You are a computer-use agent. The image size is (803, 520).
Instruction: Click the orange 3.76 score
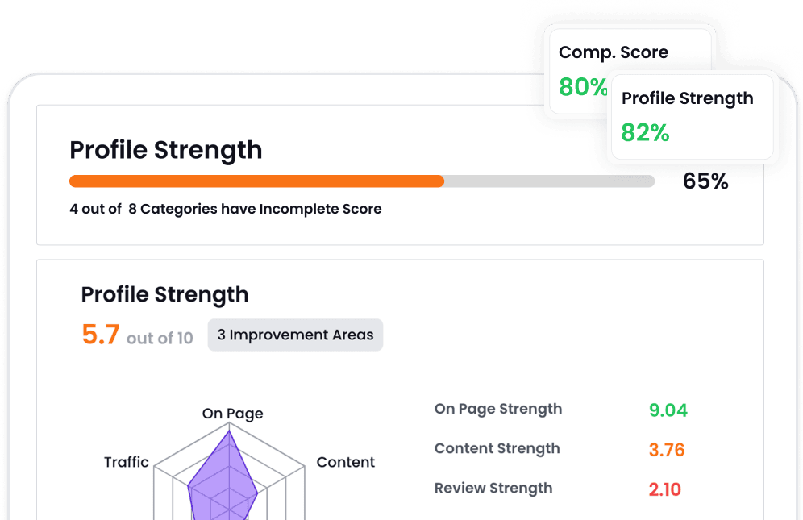667,450
